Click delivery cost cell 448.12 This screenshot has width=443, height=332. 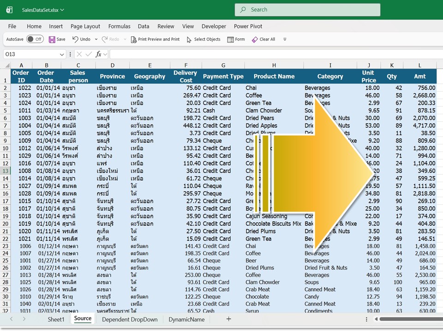[x=186, y=125]
